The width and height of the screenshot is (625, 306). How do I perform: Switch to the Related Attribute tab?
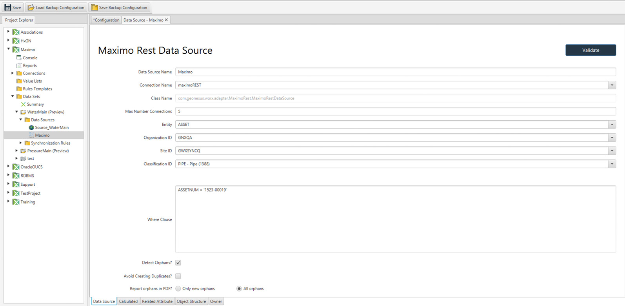pyautogui.click(x=157, y=301)
